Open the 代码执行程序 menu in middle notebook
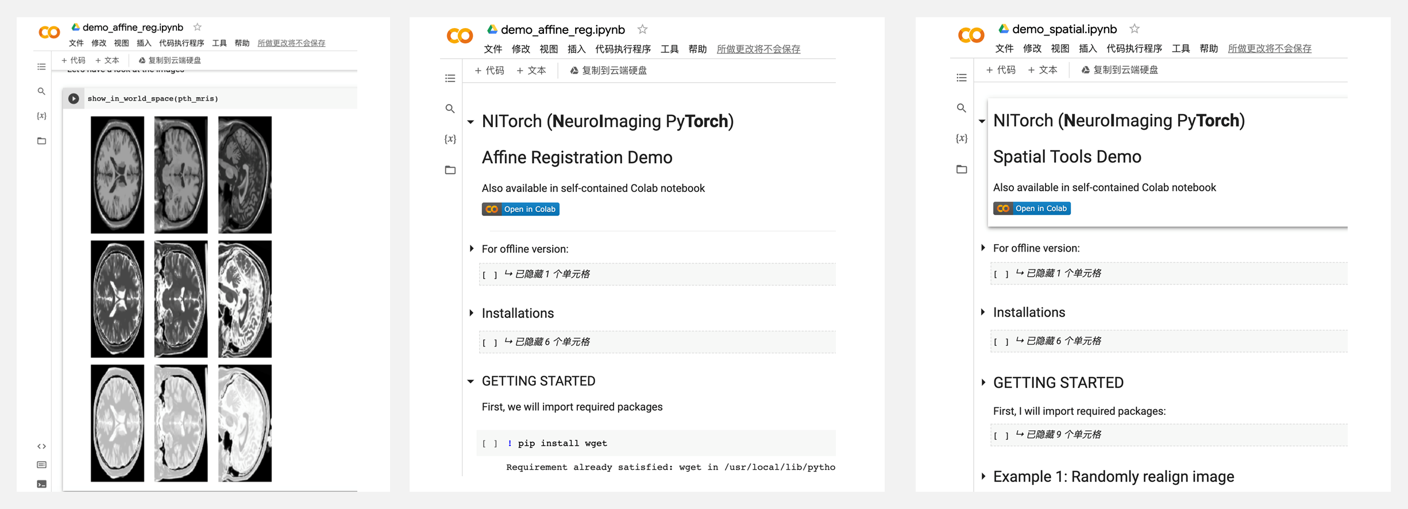This screenshot has width=1408, height=509. (623, 49)
